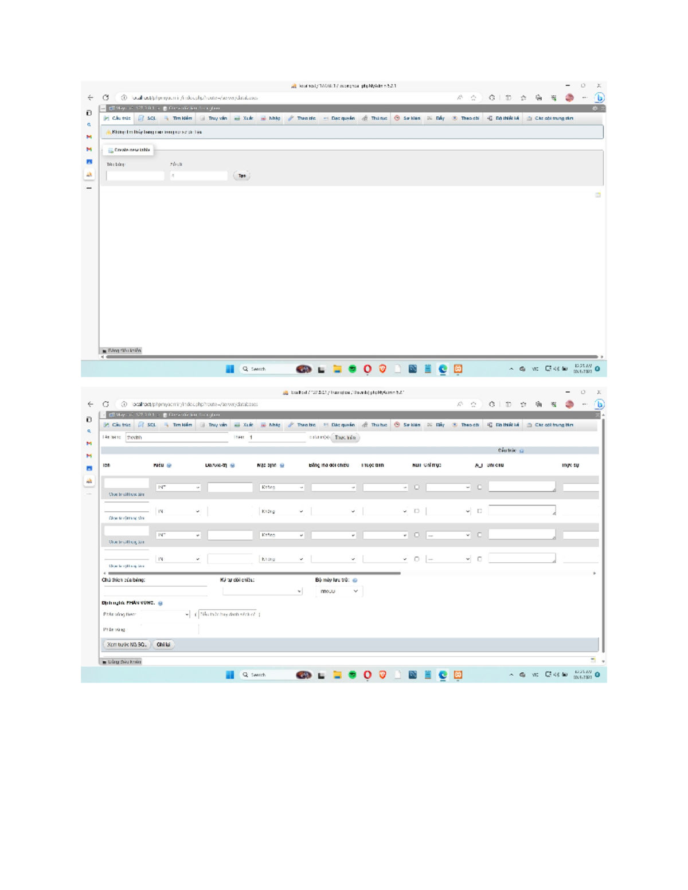Image resolution: width=688 pixels, height=890 pixels.
Task: Open first row collation dropdown
Action: tap(334, 488)
